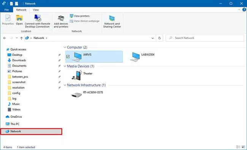Collapse the Computer group
The image size is (247, 150).
(65, 47)
